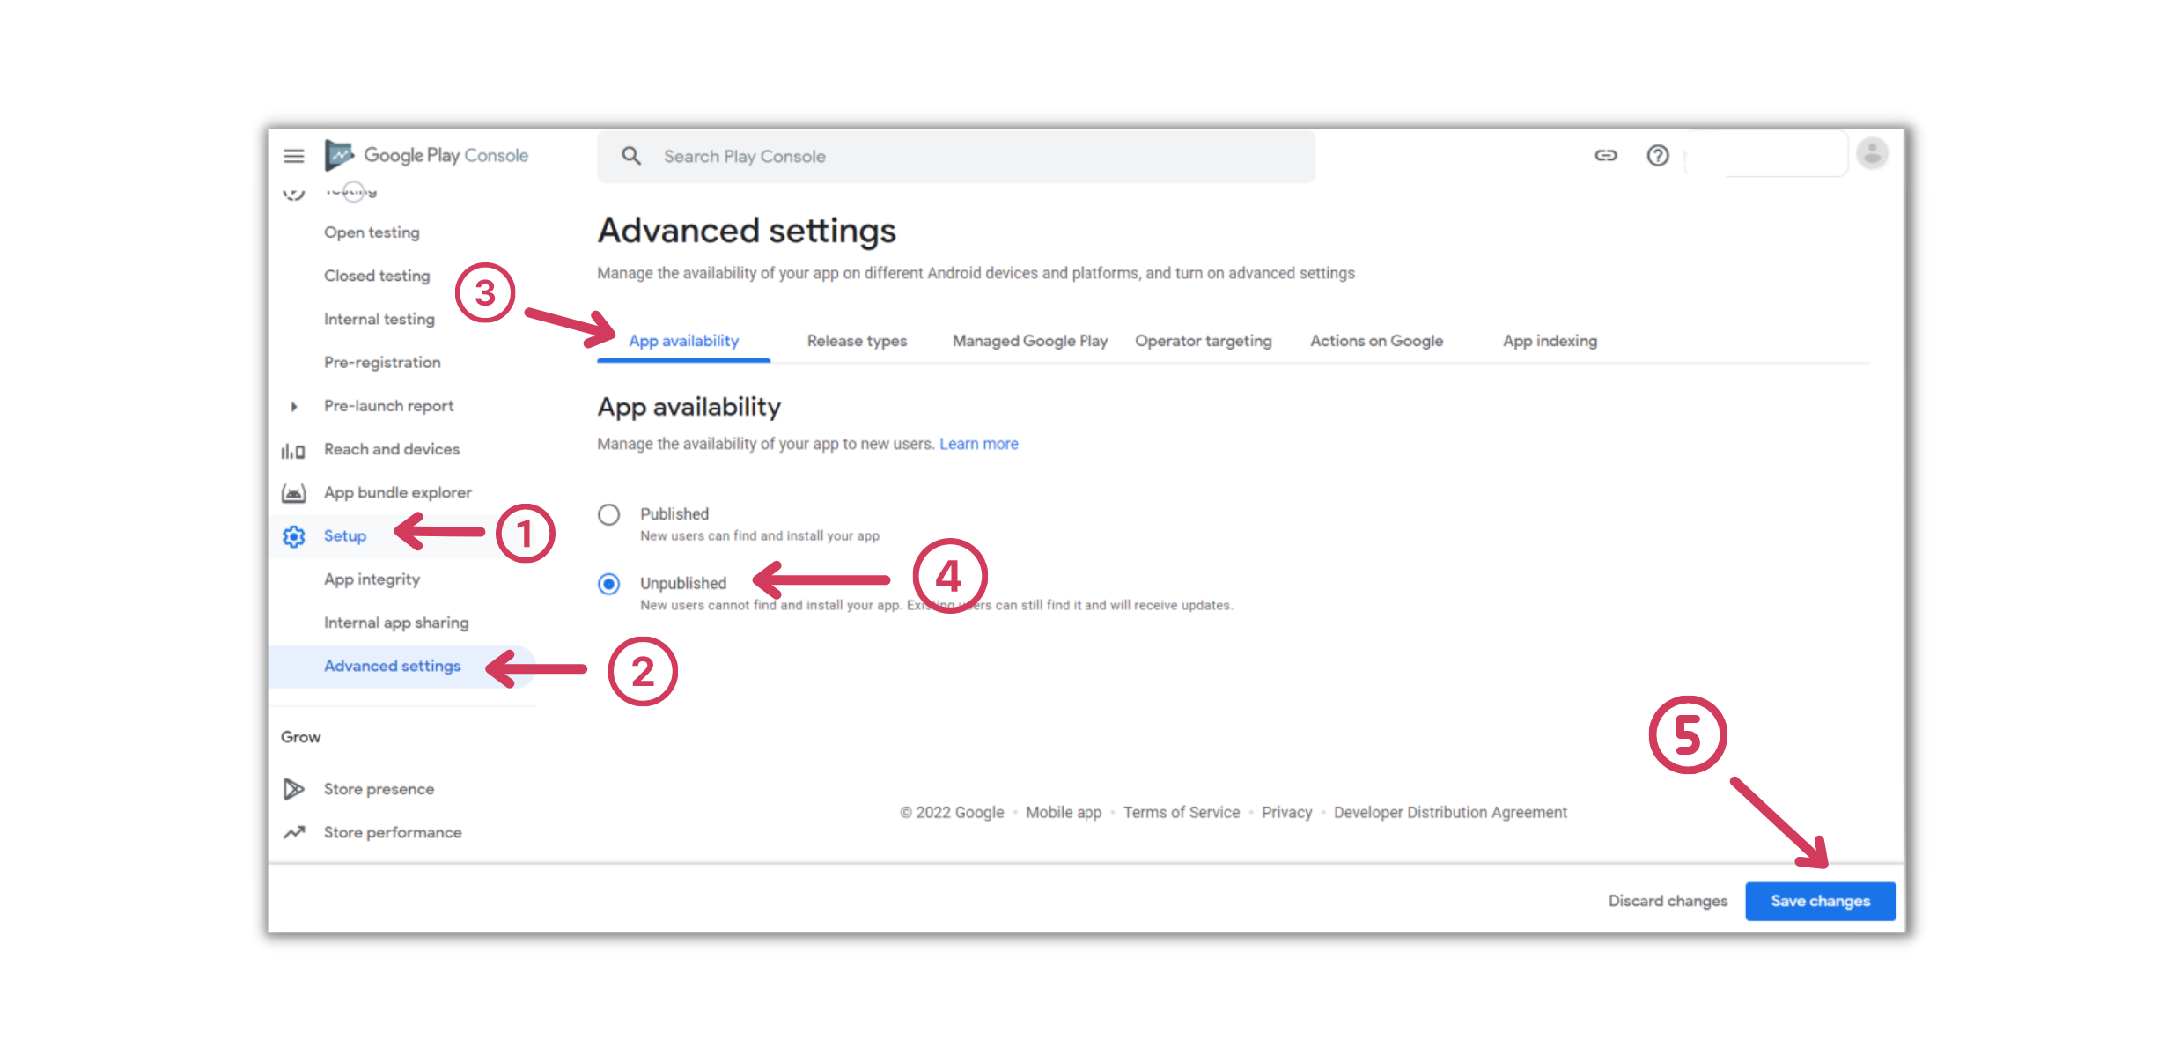Screen dimensions: 2180x1062
Task: Select the Published radio button
Action: (609, 514)
